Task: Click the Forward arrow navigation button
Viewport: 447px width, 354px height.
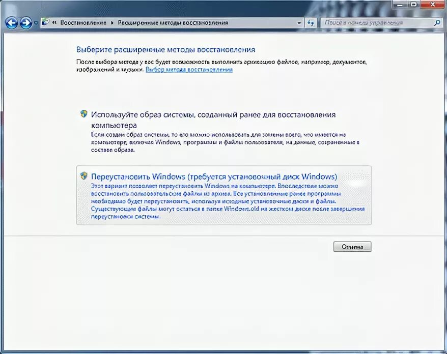Action: 26,23
